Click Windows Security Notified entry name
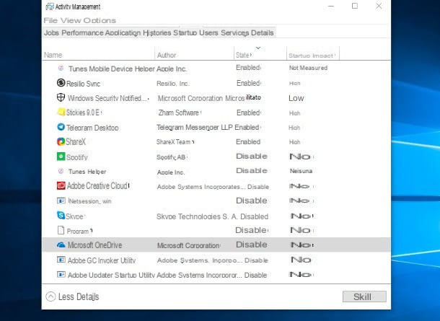Screen dimensions: 440x321 click(x=107, y=98)
